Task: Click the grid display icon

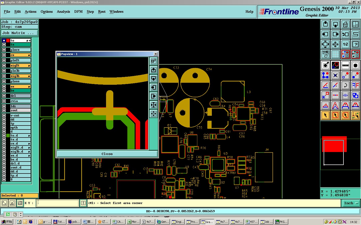Action: click(335, 54)
